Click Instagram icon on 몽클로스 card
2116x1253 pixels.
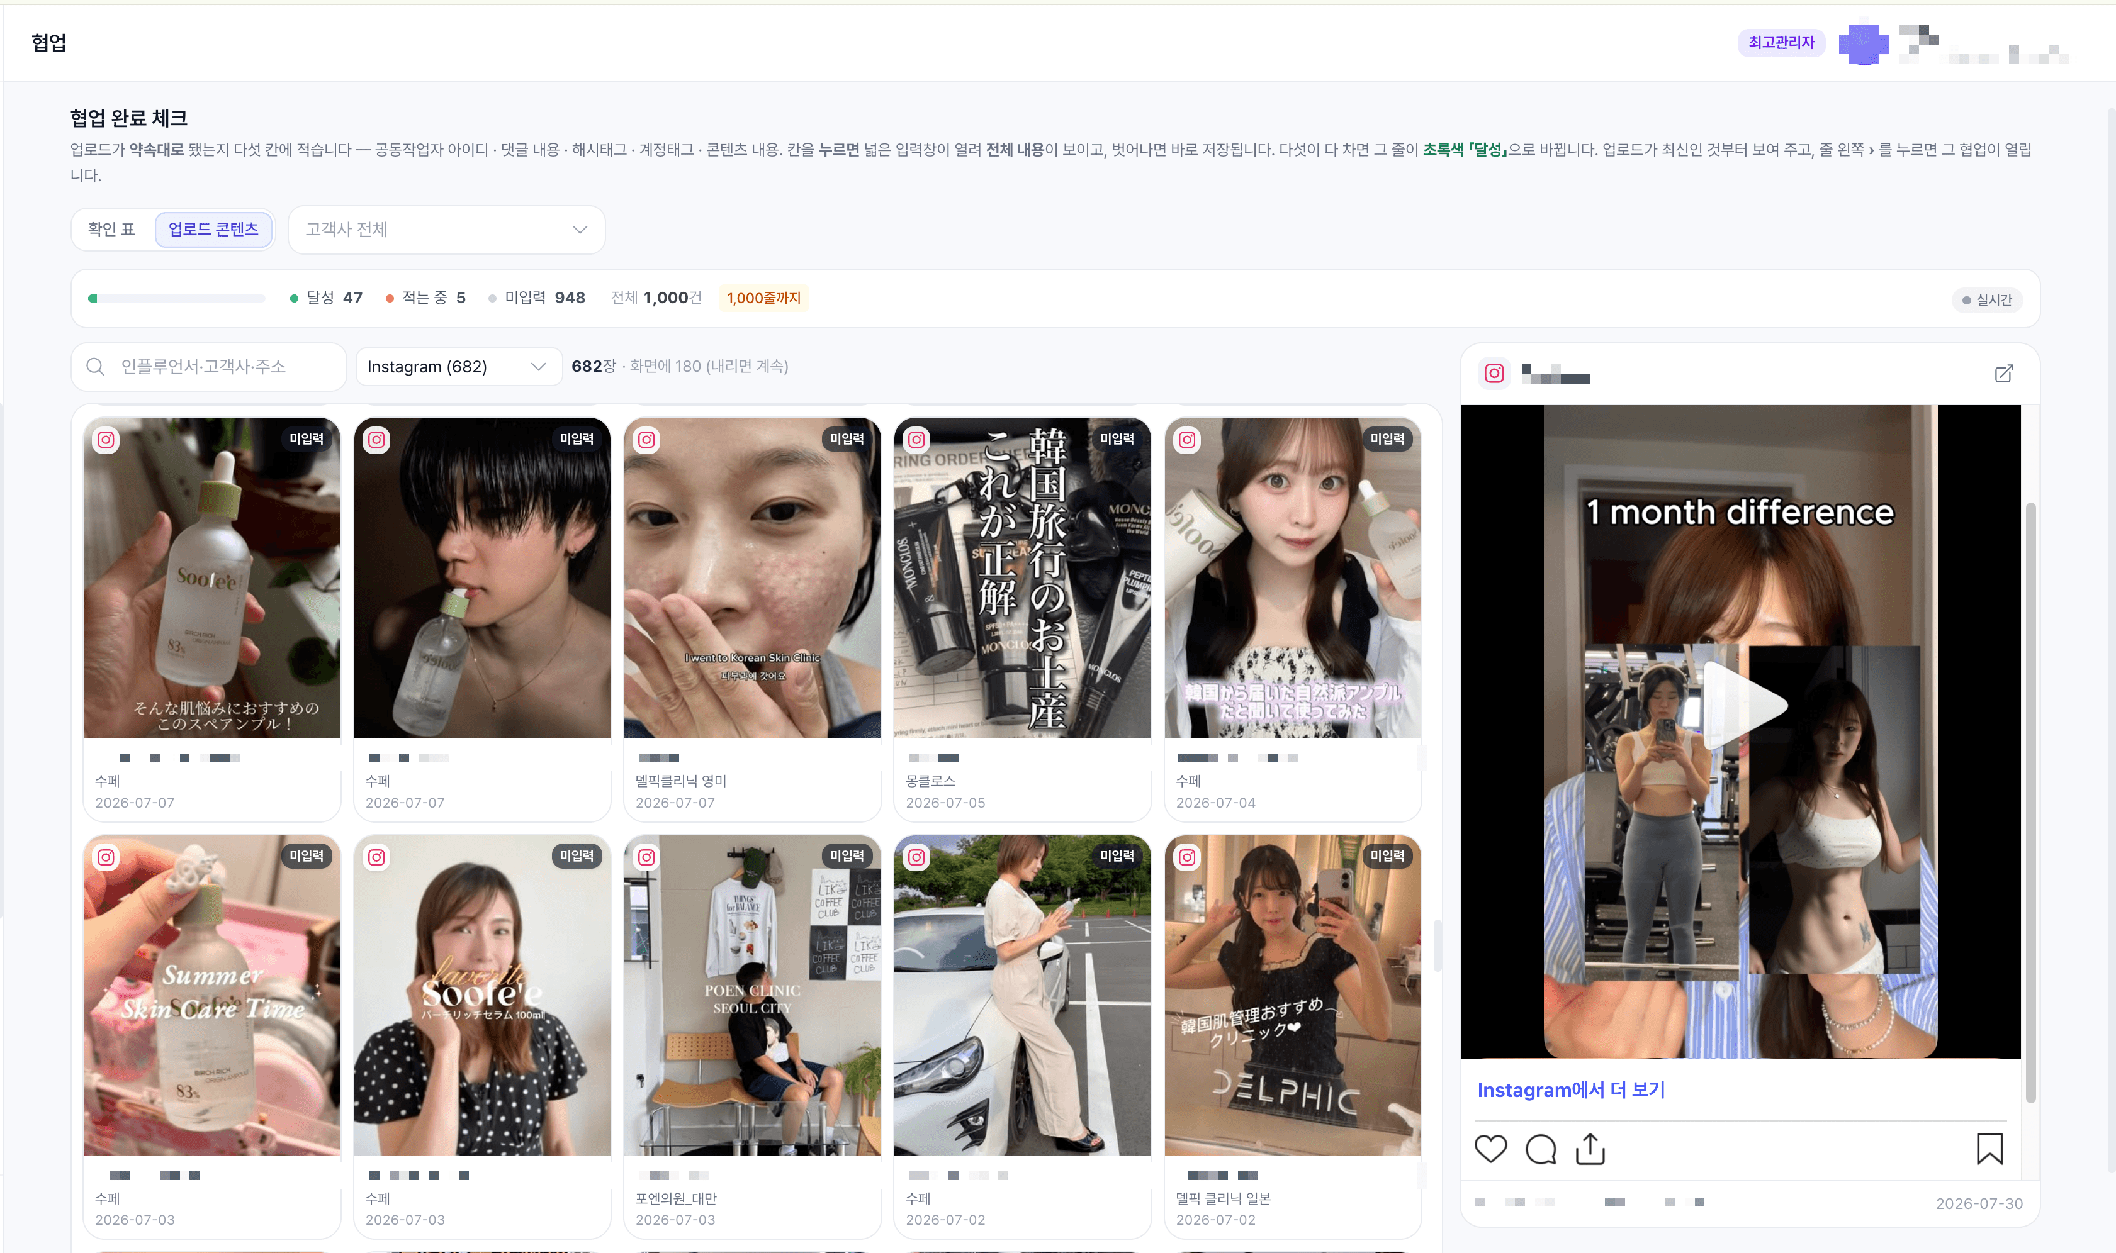pyautogui.click(x=916, y=440)
